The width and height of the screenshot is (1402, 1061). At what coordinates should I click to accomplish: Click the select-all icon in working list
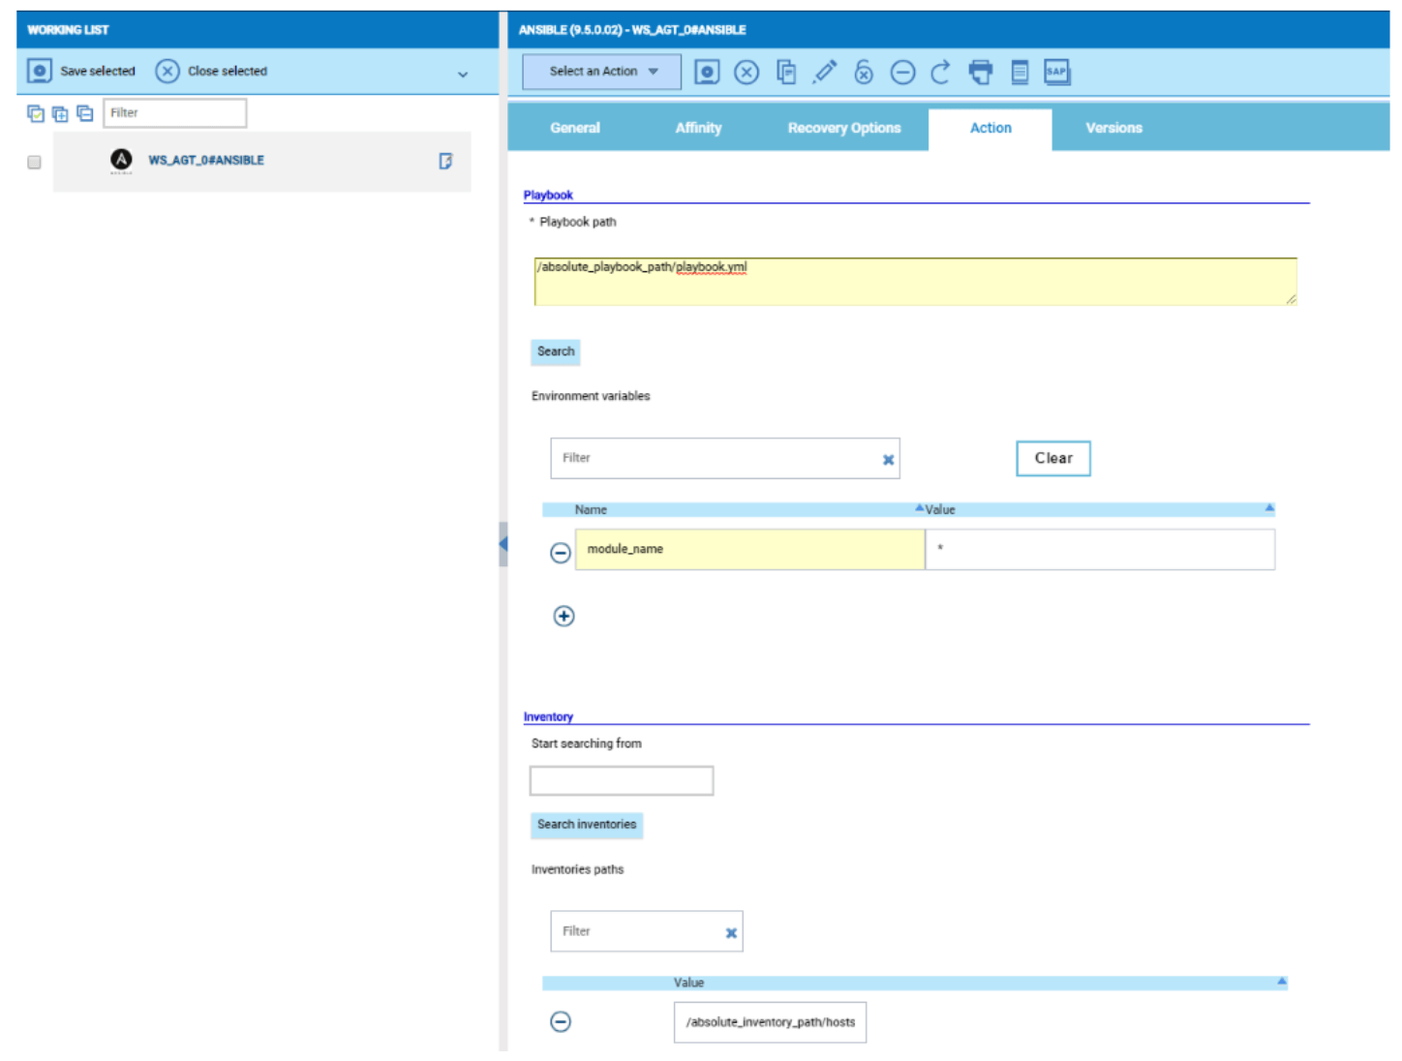(36, 113)
